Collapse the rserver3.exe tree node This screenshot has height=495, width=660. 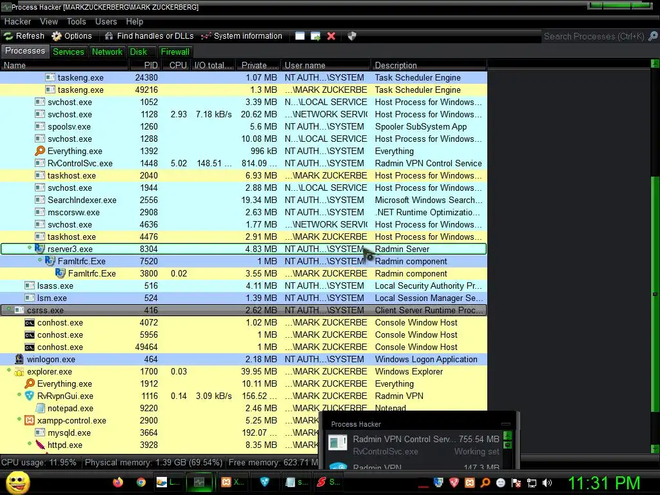(30, 248)
